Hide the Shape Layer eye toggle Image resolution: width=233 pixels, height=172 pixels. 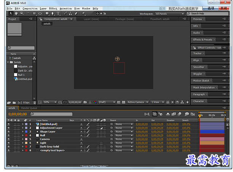click(x=9, y=132)
